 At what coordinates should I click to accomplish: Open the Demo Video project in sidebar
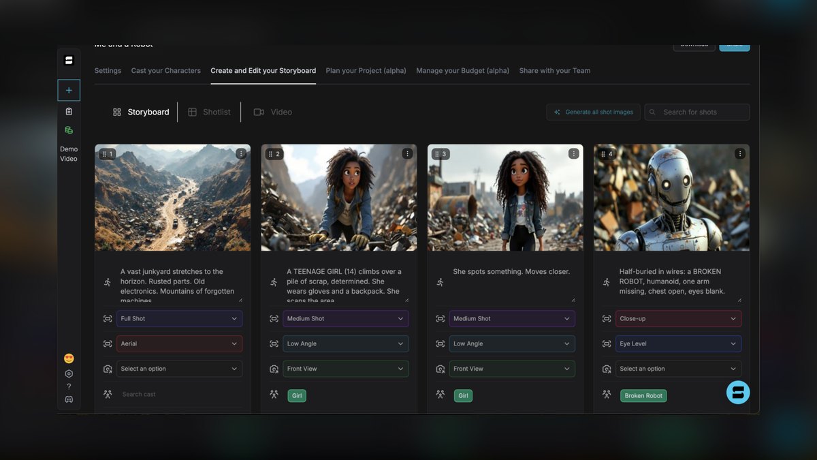click(x=69, y=154)
